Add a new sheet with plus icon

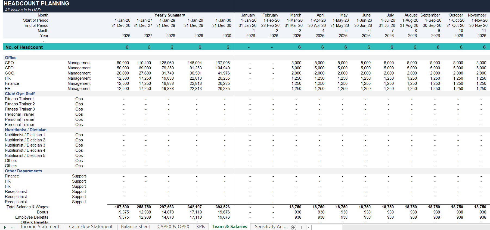pyautogui.click(x=294, y=227)
